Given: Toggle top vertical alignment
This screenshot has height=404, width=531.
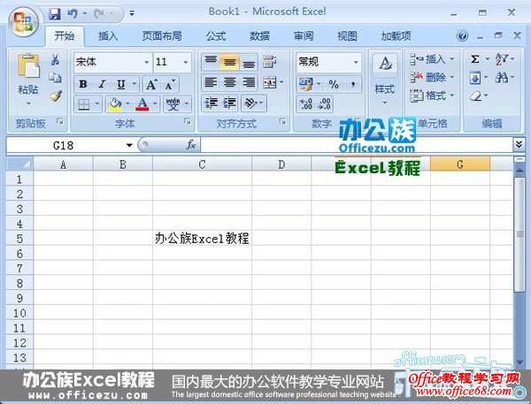Looking at the screenshot, I should click(211, 62).
